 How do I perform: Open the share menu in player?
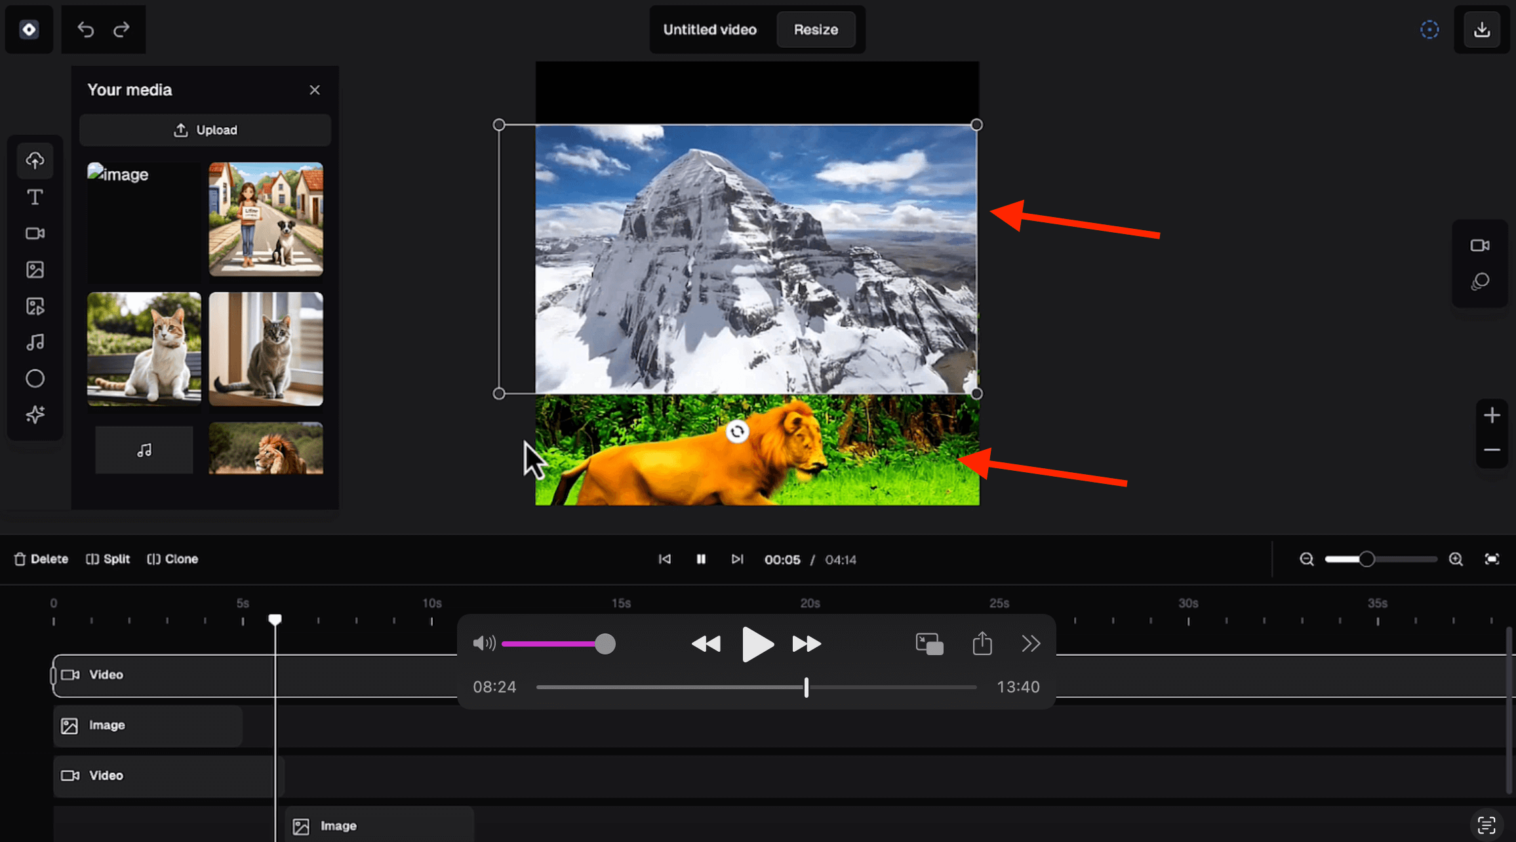coord(982,643)
